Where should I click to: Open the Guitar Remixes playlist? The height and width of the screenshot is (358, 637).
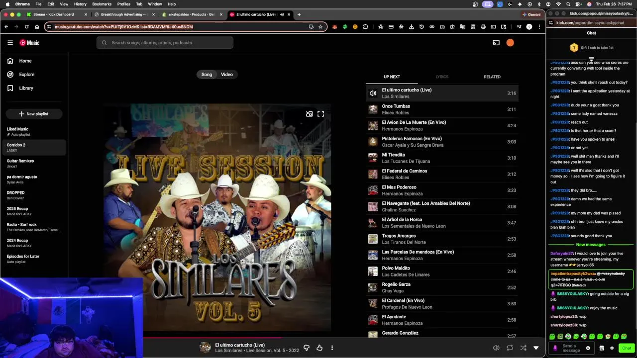tap(34, 163)
